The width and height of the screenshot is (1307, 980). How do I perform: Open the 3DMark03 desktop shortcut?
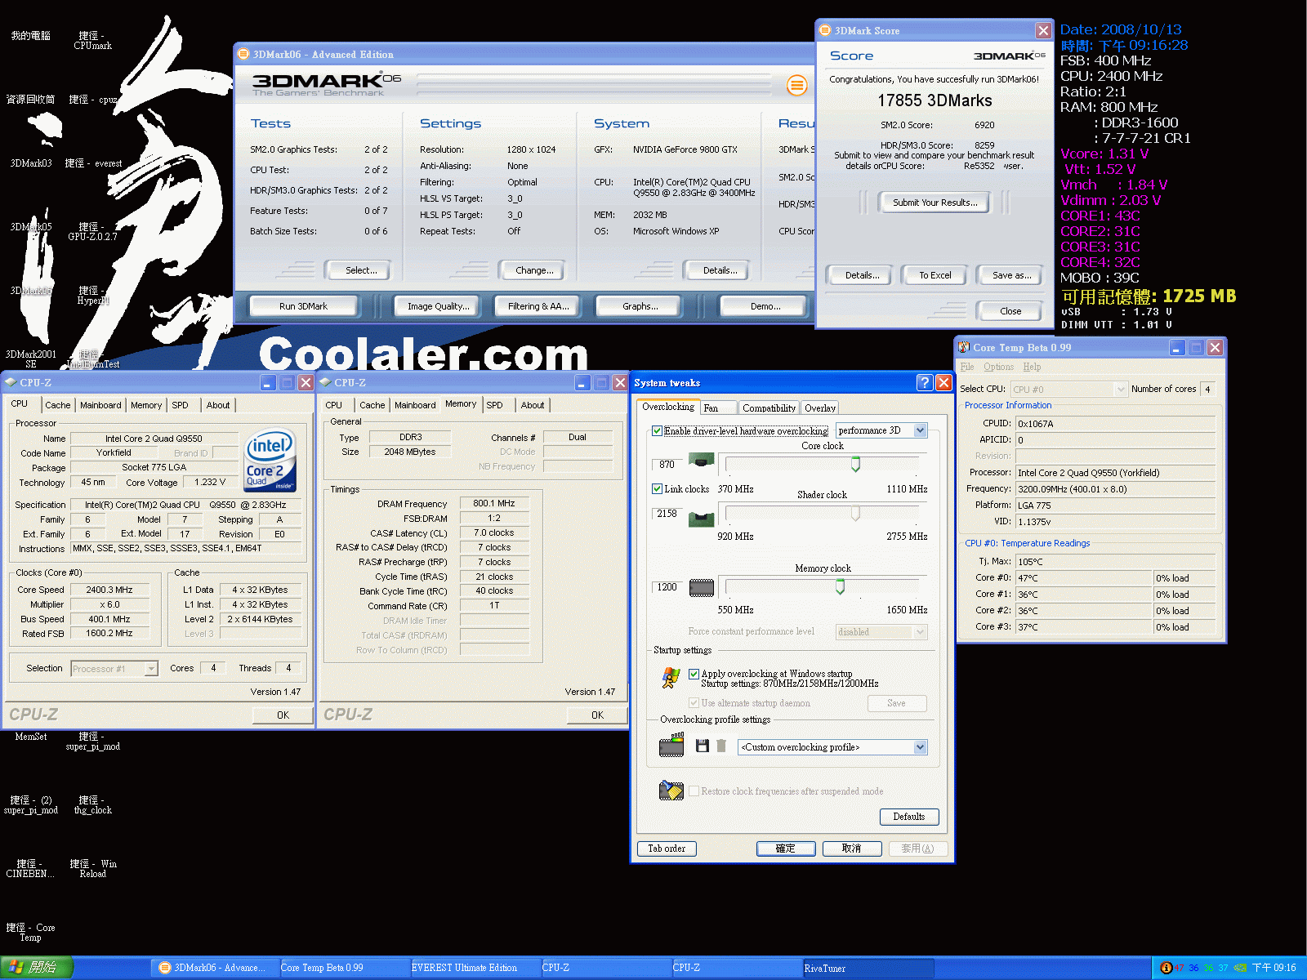click(31, 163)
